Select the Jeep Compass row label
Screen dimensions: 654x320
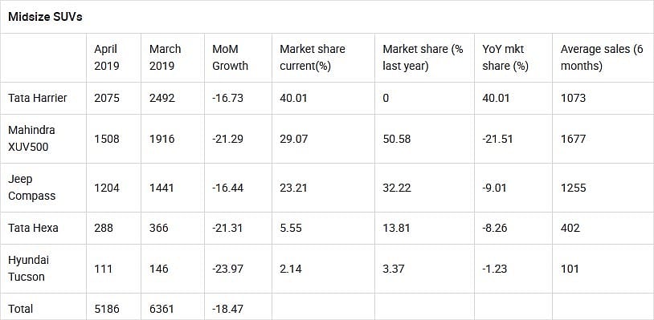31,187
